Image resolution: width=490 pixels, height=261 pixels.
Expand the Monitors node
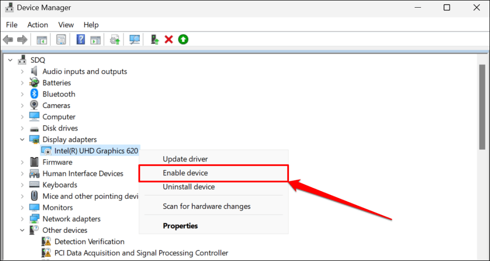[x=22, y=207]
